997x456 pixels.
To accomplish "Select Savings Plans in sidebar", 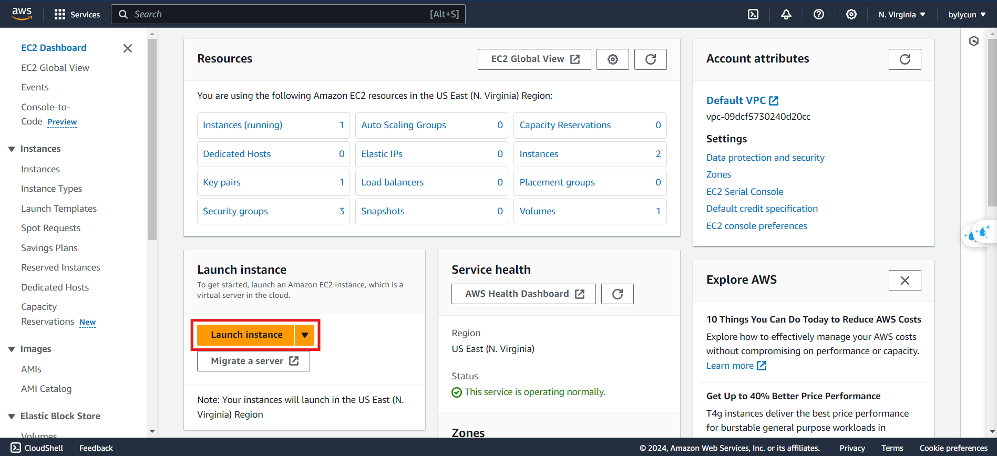I will coord(49,248).
